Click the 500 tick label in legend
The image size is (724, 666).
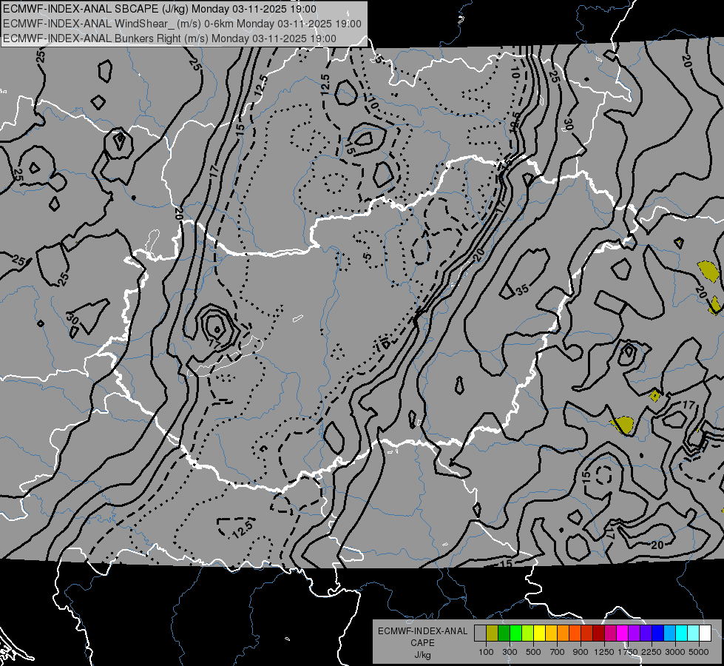coord(533,652)
